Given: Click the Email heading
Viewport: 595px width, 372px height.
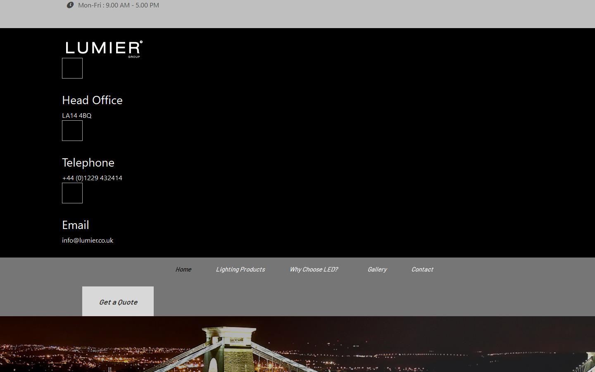Looking at the screenshot, I should pyautogui.click(x=76, y=225).
